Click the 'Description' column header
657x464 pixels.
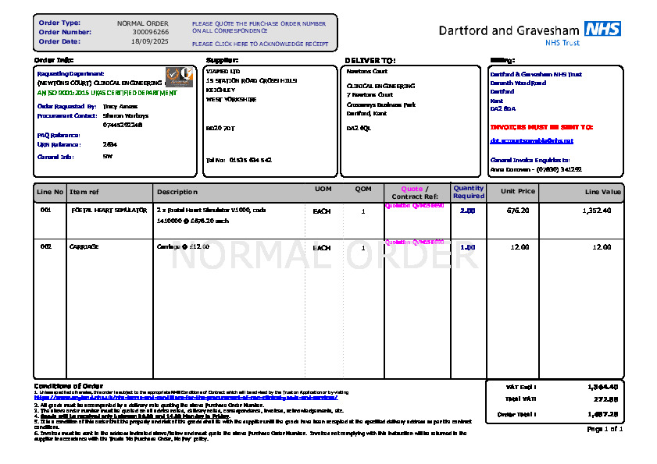point(177,192)
